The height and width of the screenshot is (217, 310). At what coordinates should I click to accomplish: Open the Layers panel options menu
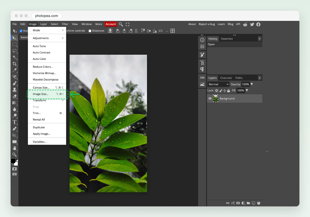click(x=260, y=78)
